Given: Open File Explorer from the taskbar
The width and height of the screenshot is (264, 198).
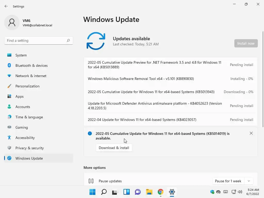Looking at the screenshot, I should [x=149, y=192].
